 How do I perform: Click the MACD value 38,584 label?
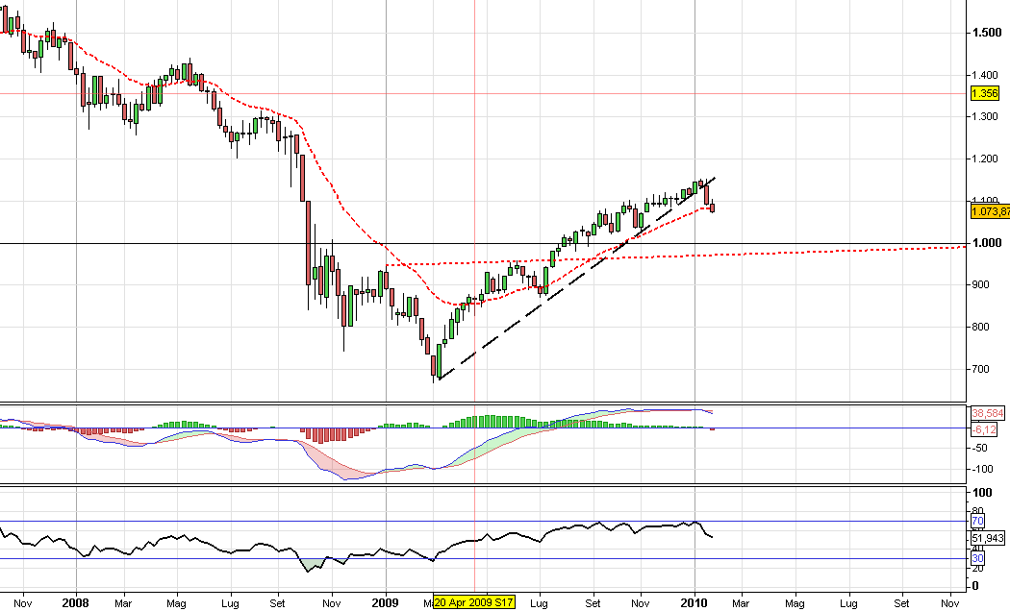(988, 413)
